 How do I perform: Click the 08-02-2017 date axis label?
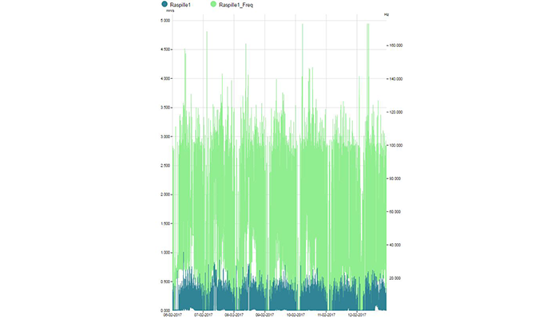234,314
